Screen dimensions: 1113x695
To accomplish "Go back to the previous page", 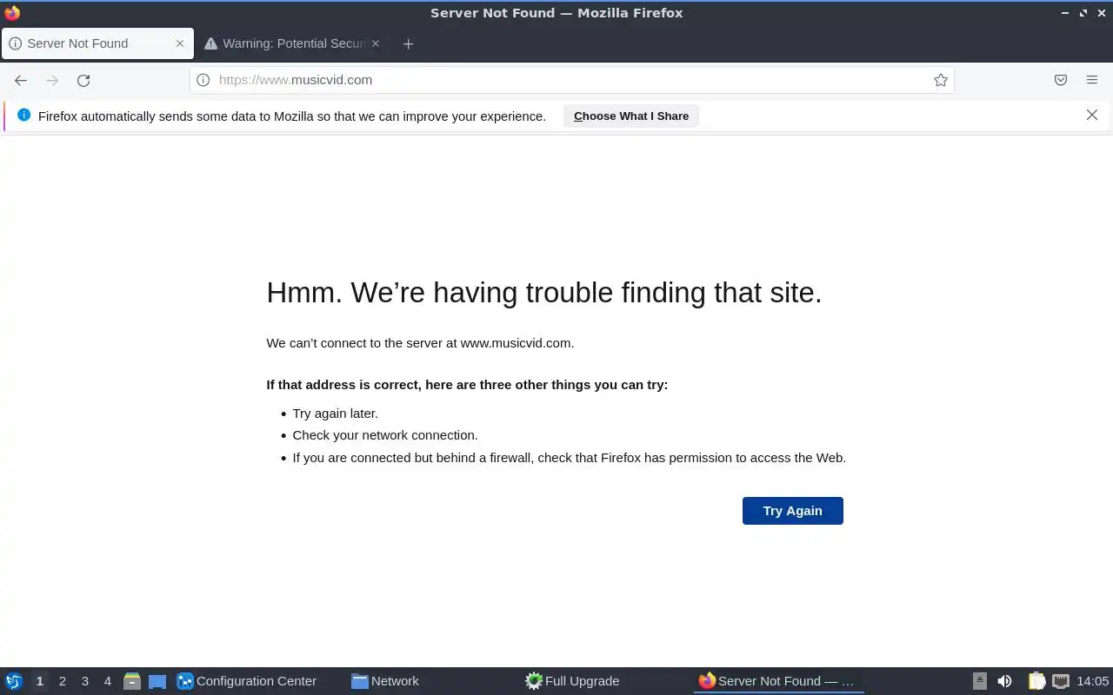I will [21, 80].
